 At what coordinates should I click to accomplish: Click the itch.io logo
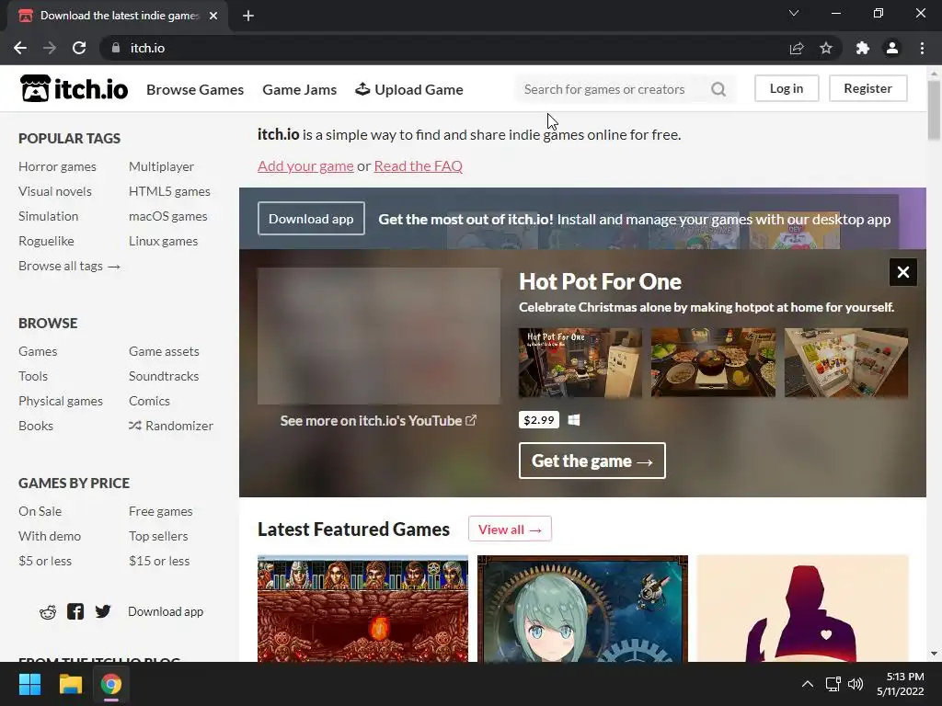coord(74,89)
